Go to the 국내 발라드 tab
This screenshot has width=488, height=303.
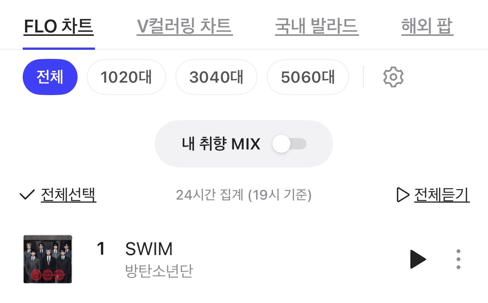tap(317, 26)
